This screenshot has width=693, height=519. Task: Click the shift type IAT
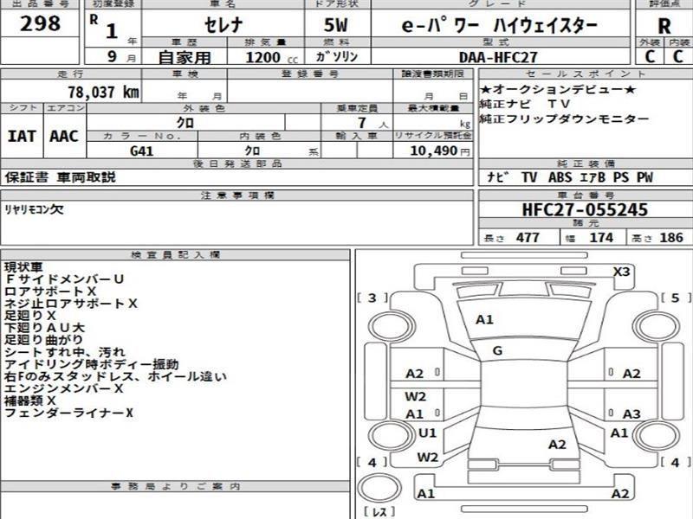(x=22, y=136)
